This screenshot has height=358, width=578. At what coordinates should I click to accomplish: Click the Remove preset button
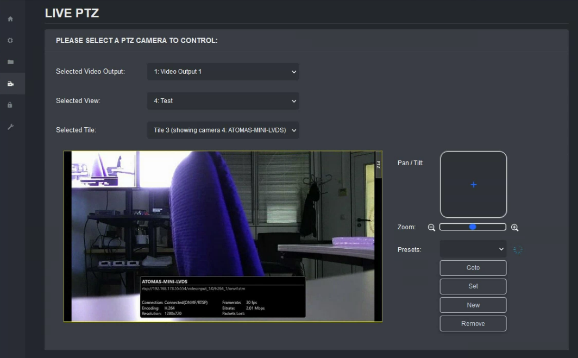click(473, 323)
